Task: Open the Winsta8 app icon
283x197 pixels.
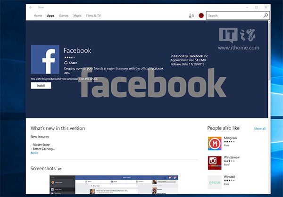Action: 215,182
